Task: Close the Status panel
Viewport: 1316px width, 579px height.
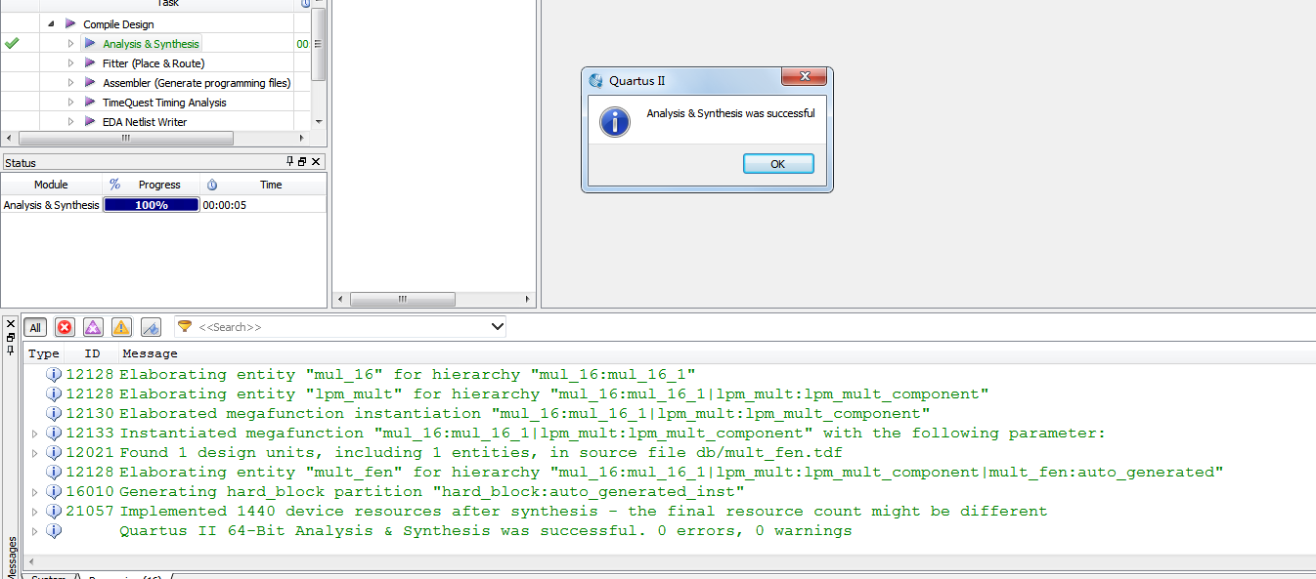Action: 316,162
